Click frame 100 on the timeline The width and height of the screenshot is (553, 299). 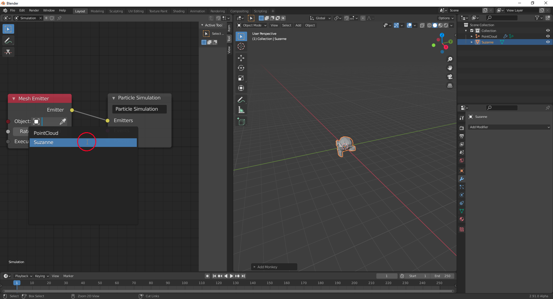click(185, 283)
